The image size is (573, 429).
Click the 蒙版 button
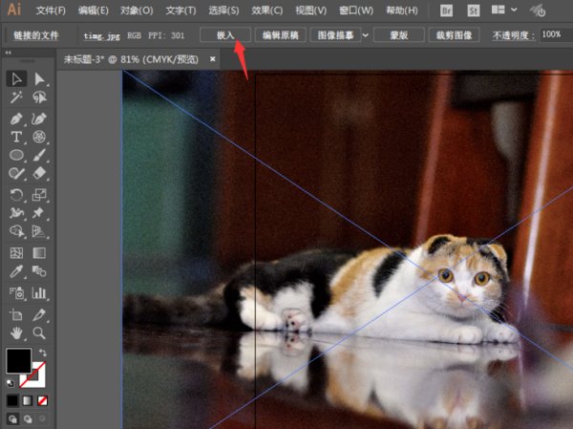click(398, 35)
